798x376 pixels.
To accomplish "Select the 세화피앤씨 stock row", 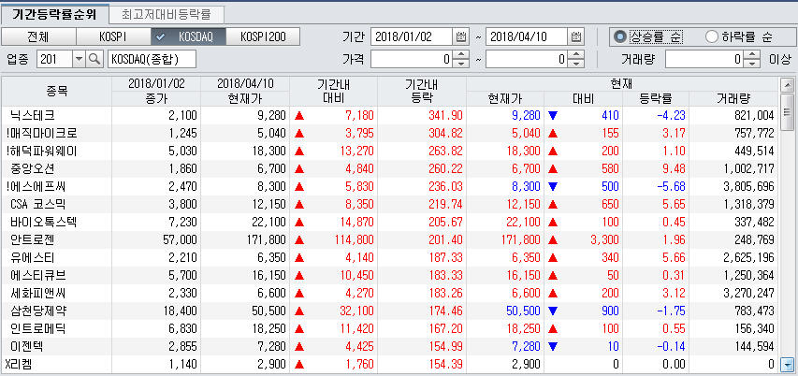I will [390, 293].
